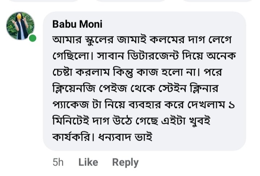This screenshot has height=176, width=260.
Task: Click the partial bubble at top right
Action: click(x=218, y=1)
